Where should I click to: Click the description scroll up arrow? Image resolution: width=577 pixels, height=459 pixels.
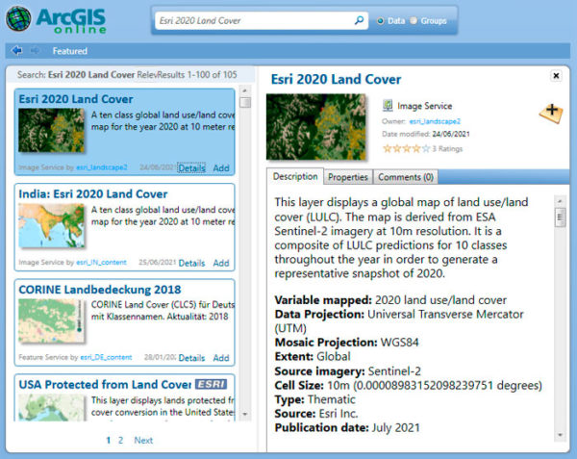560,201
